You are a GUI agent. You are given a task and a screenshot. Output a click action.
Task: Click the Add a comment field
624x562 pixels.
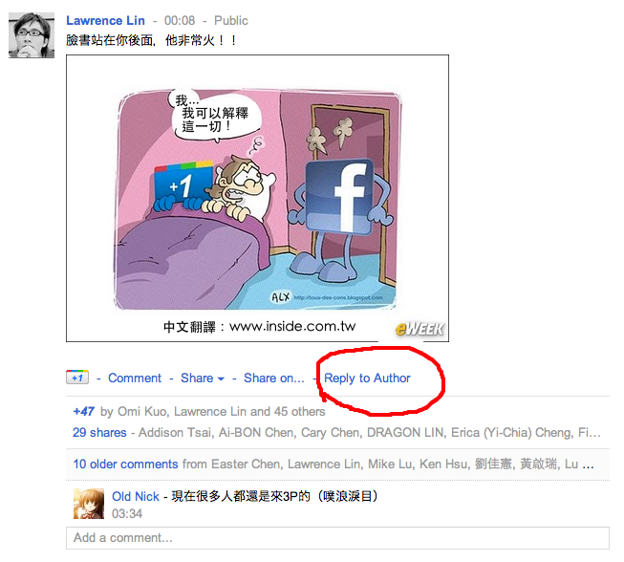coord(337,538)
